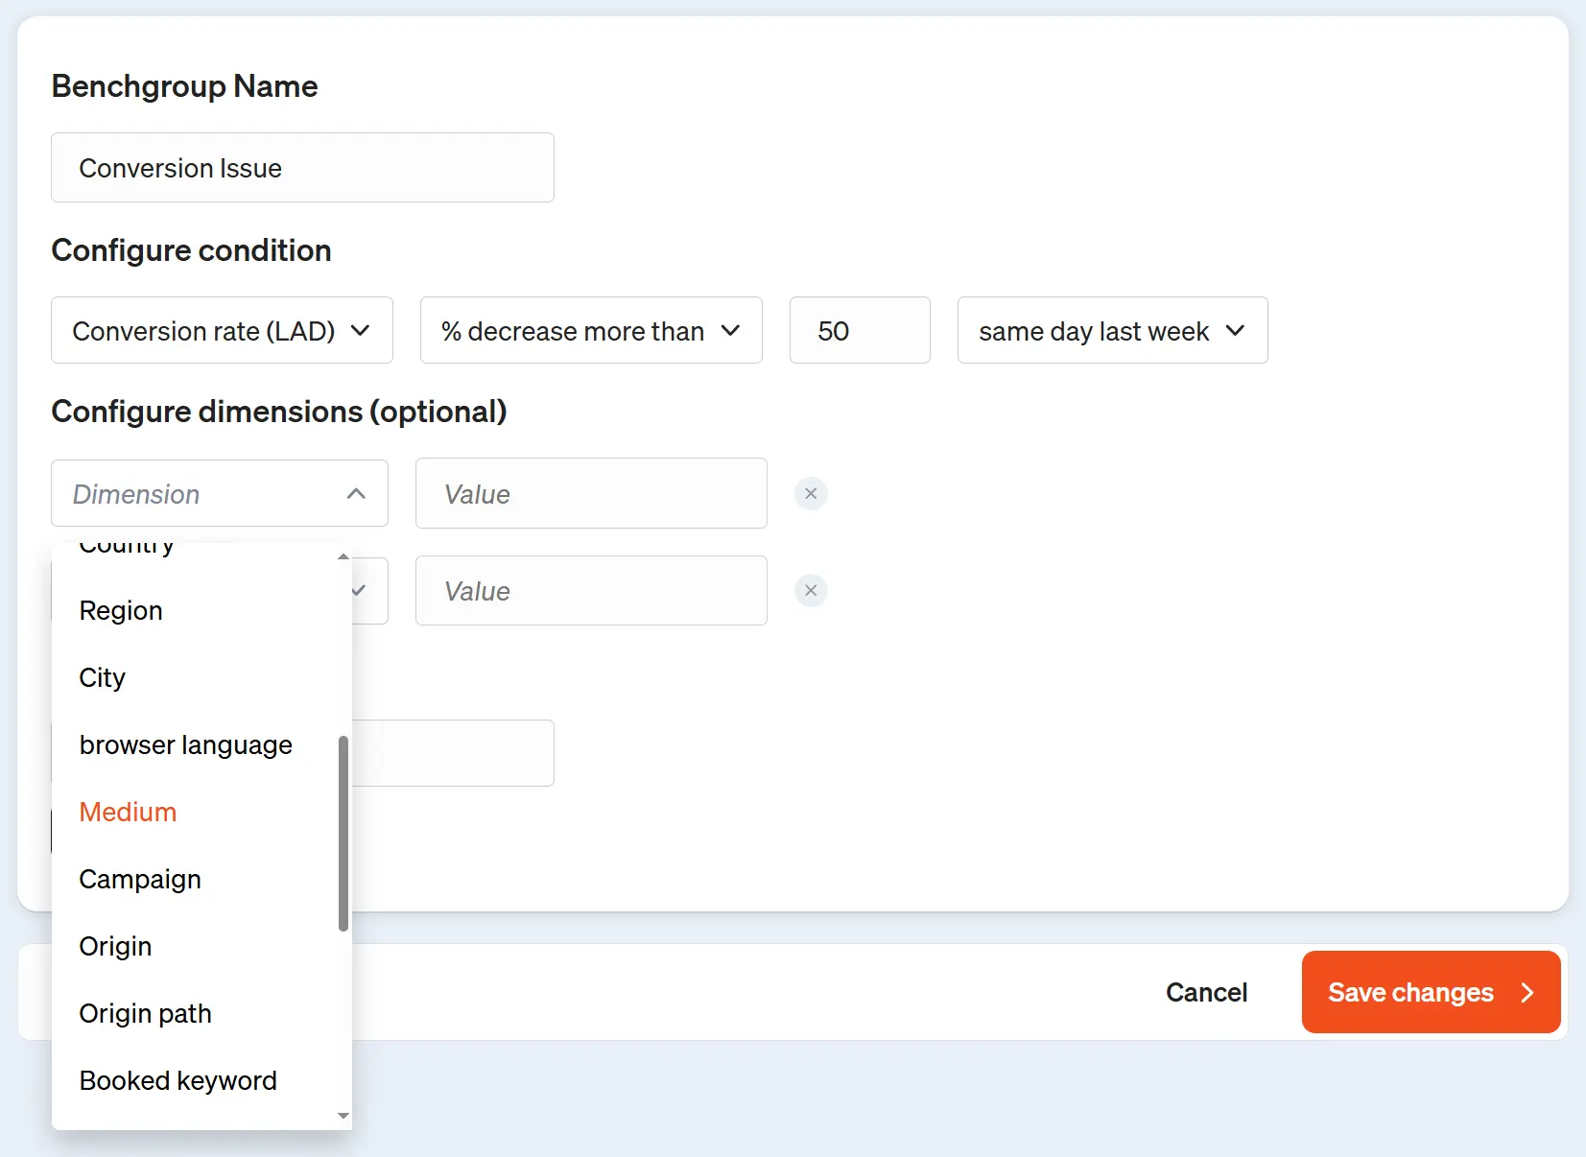The width and height of the screenshot is (1586, 1157).
Task: Remove the first dimension row
Action: tap(811, 494)
